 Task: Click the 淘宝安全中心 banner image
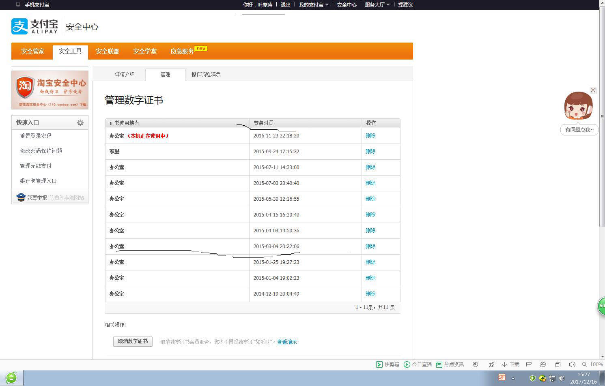tap(50, 90)
